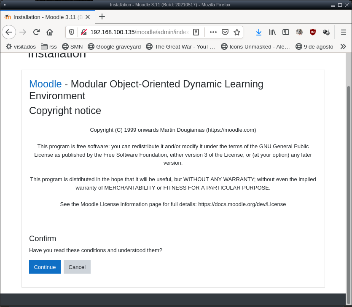Viewport: 352px width, 307px height.
Task: Show insecure connection padlock details
Action: [x=84, y=32]
